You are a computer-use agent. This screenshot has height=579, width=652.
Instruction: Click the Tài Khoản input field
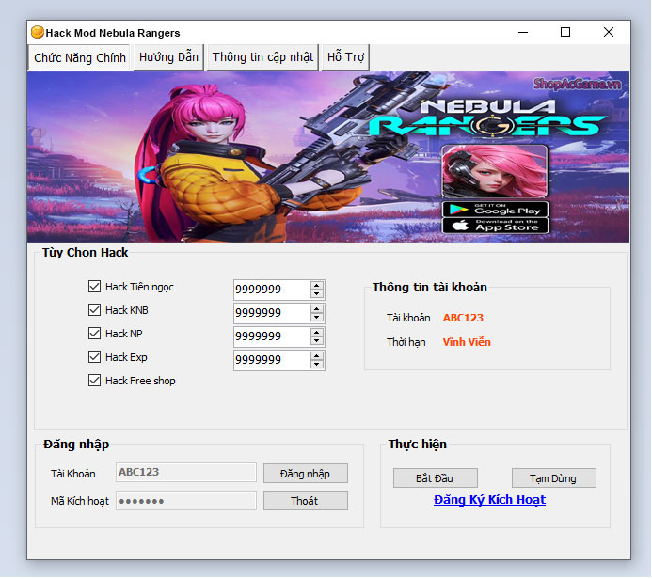(x=186, y=472)
